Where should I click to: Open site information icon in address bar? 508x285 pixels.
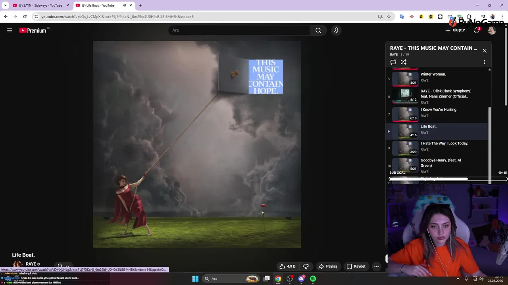36,17
